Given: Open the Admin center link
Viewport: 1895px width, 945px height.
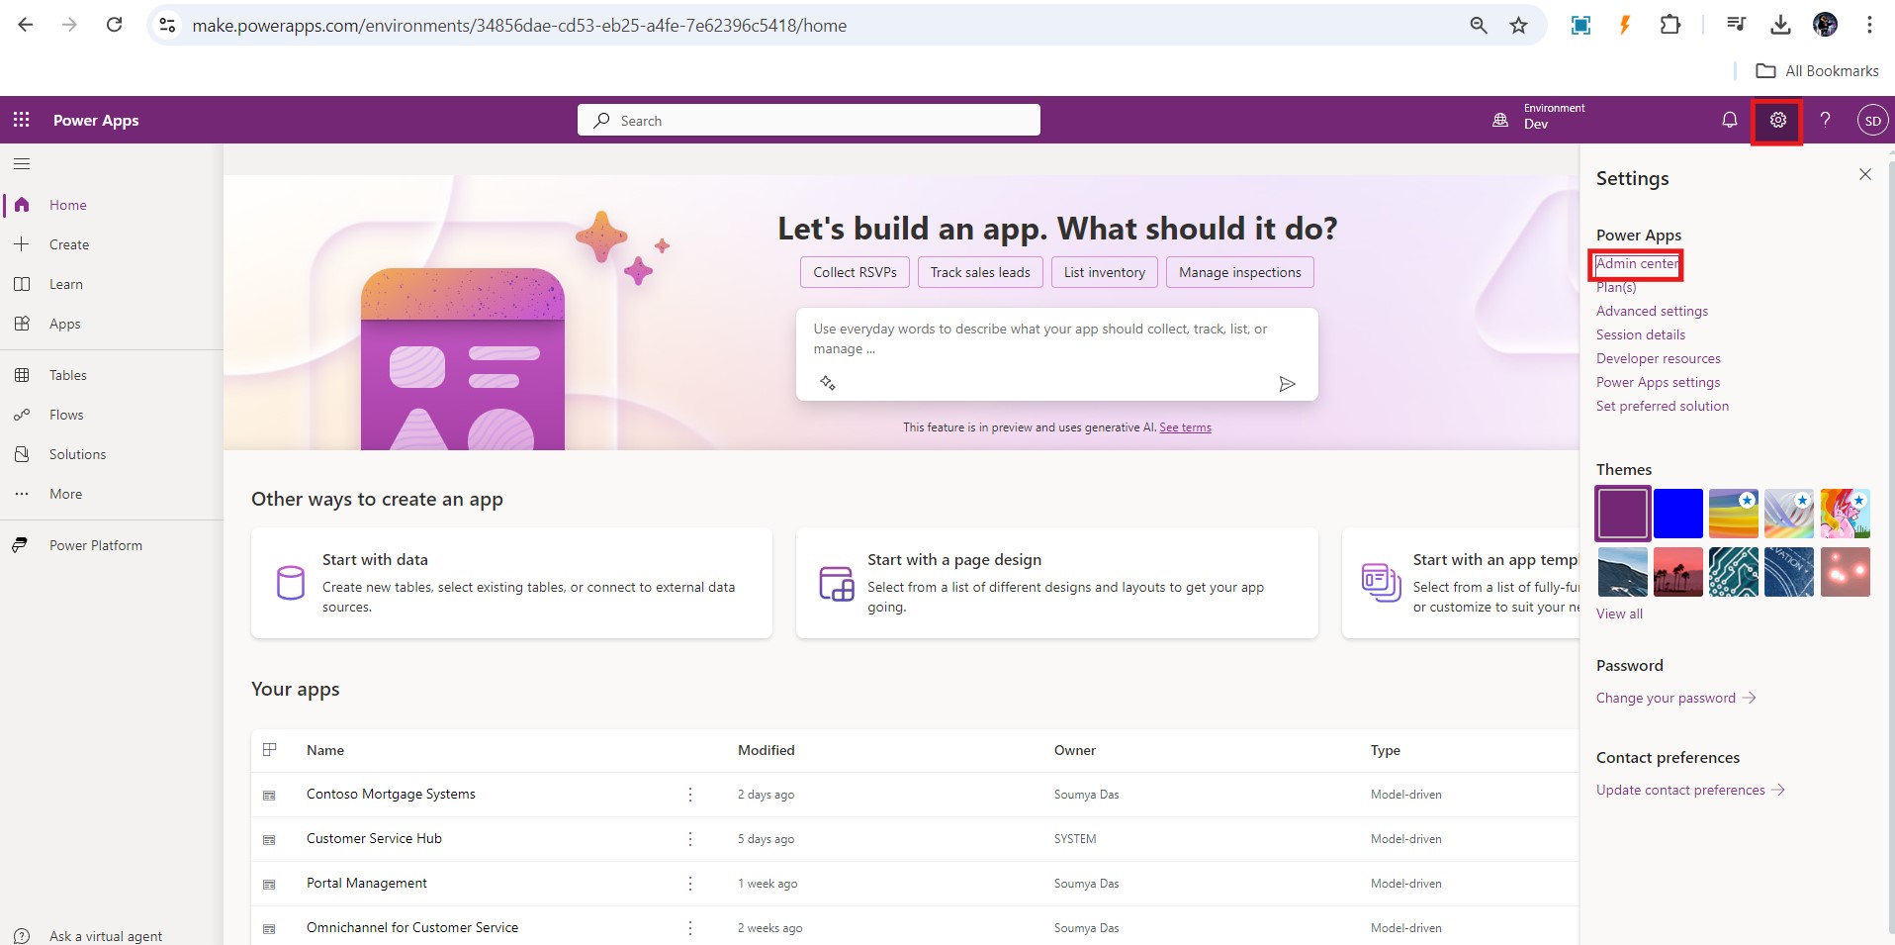Looking at the screenshot, I should (1636, 264).
